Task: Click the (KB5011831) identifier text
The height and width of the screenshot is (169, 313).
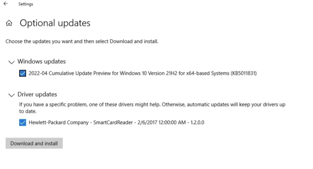Action: [x=244, y=73]
